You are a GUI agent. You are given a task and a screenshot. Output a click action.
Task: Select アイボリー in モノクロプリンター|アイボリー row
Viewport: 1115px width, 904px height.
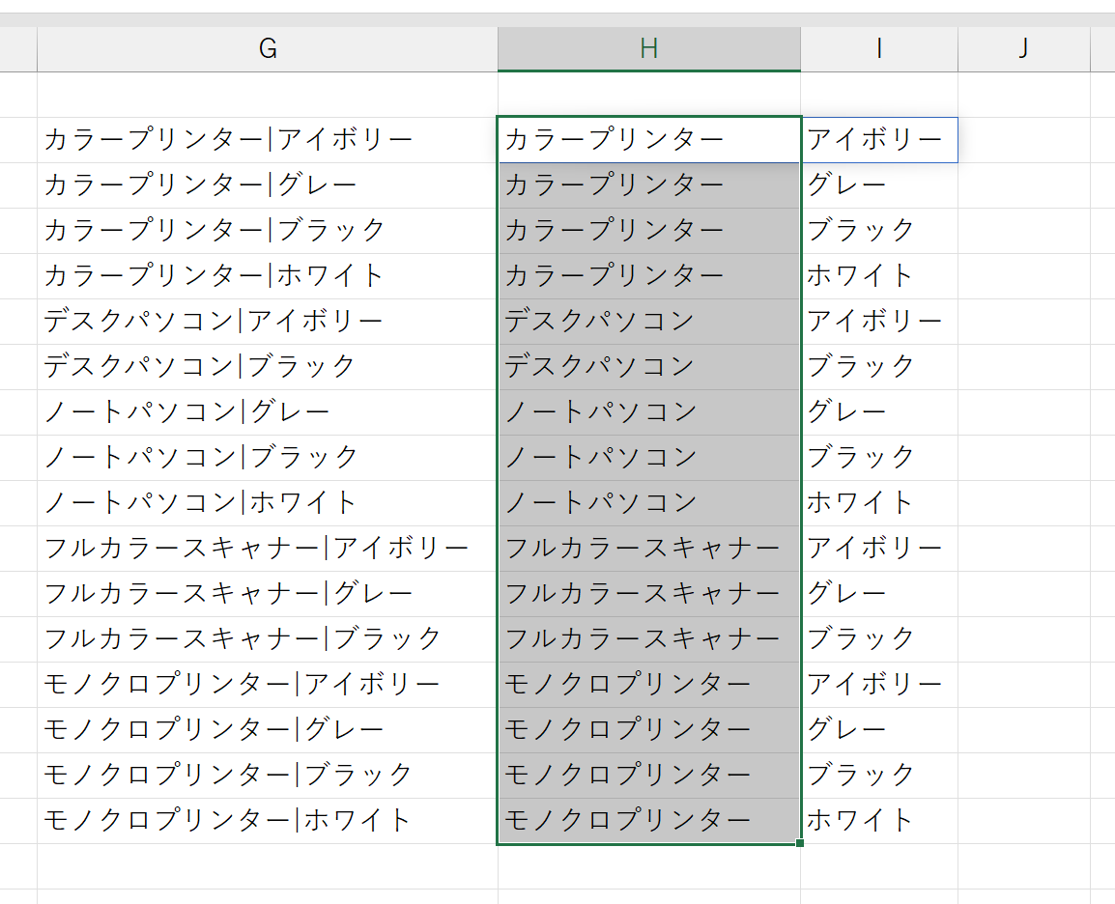coord(879,685)
